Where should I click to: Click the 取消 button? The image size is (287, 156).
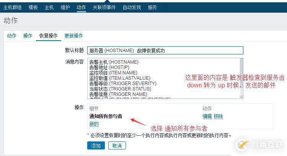pyautogui.click(x=117, y=146)
